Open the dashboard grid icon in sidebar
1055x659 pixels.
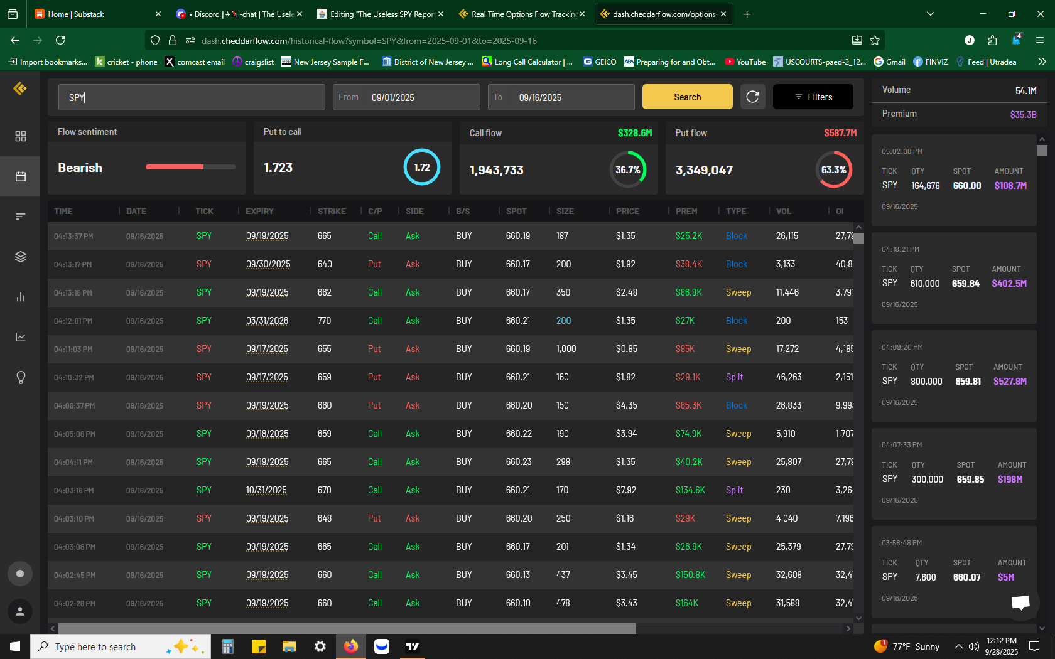coord(21,136)
